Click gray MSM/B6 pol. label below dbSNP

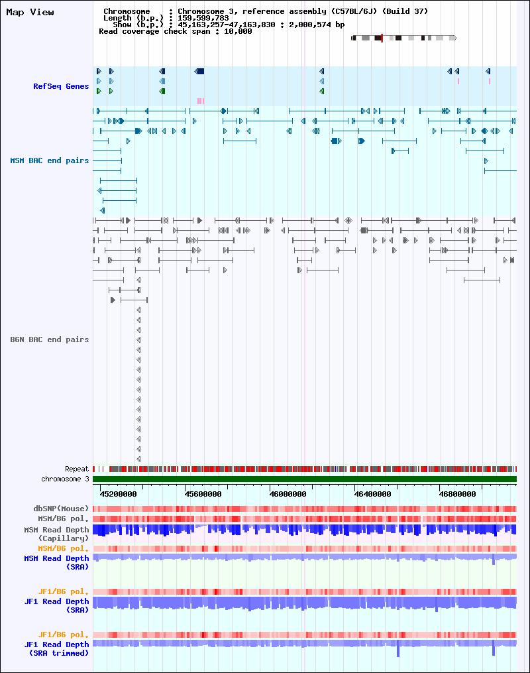pos(63,519)
